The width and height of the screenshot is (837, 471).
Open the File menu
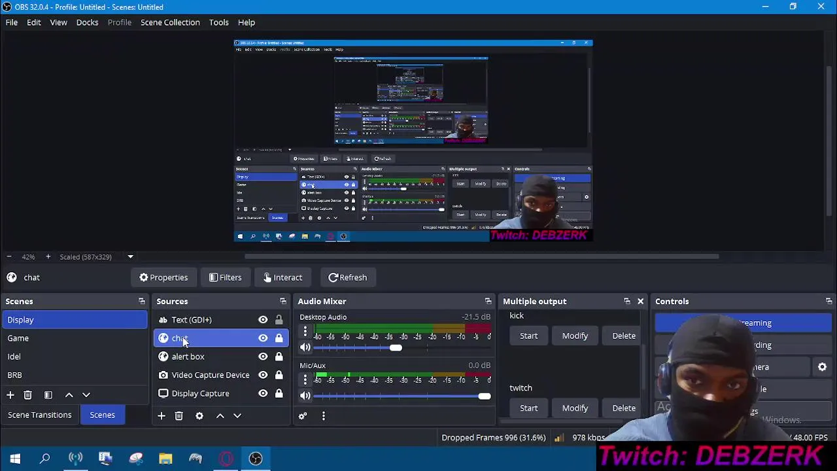tap(12, 22)
